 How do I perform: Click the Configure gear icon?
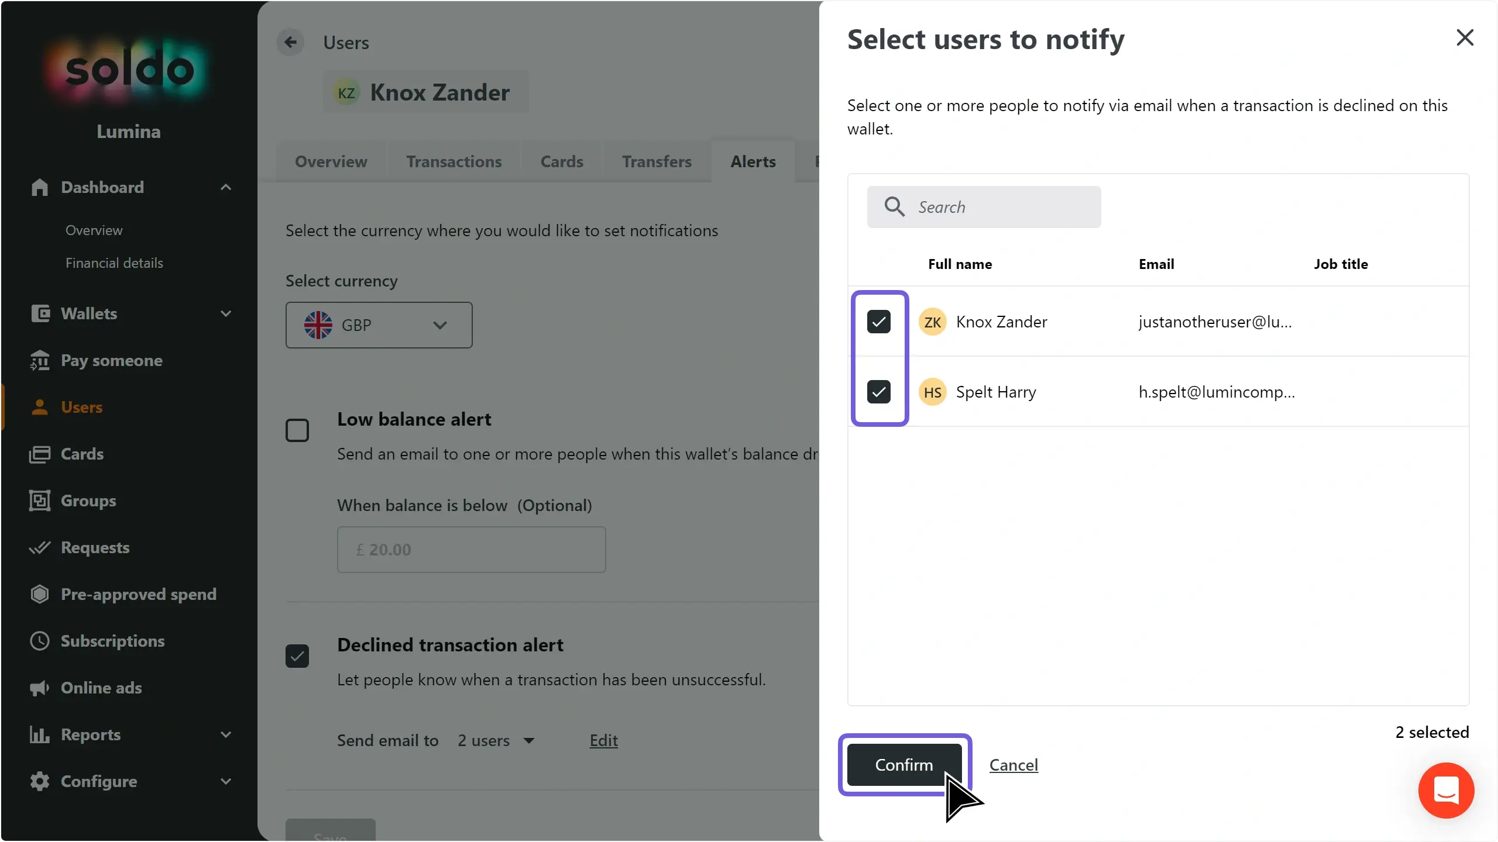(x=40, y=781)
